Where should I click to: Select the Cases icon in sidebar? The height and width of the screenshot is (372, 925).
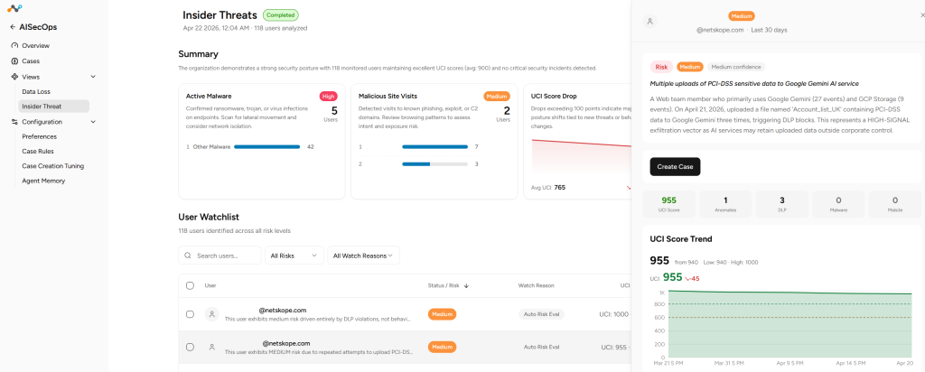tap(14, 60)
